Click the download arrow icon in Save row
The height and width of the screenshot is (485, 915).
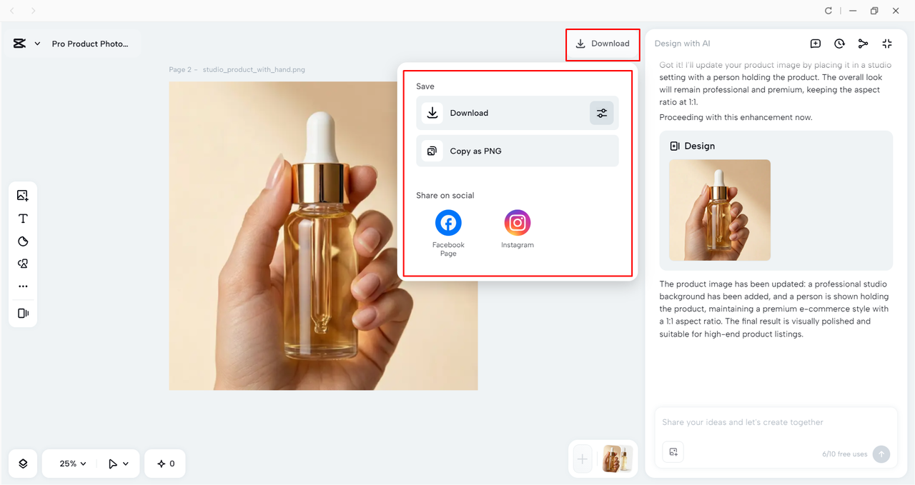tap(432, 113)
